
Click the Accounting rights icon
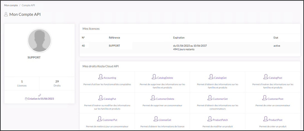tap(100, 77)
